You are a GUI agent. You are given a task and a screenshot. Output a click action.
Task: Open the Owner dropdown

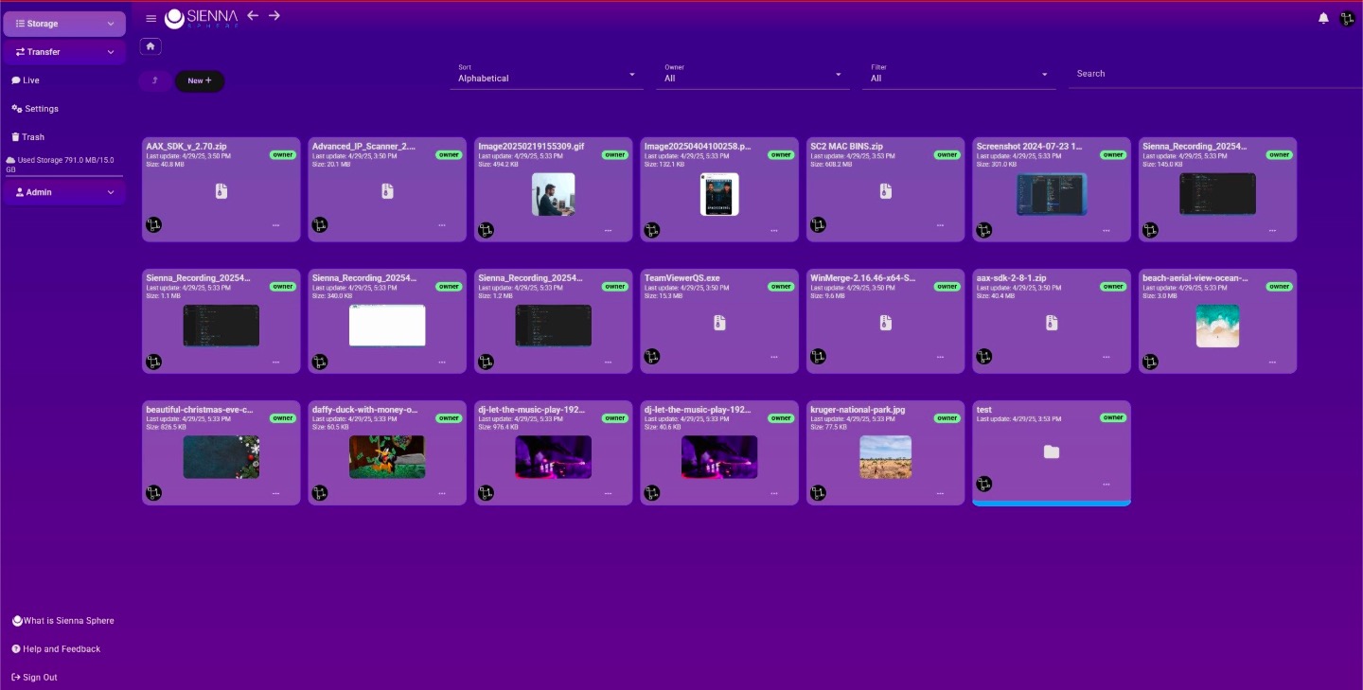tap(752, 76)
